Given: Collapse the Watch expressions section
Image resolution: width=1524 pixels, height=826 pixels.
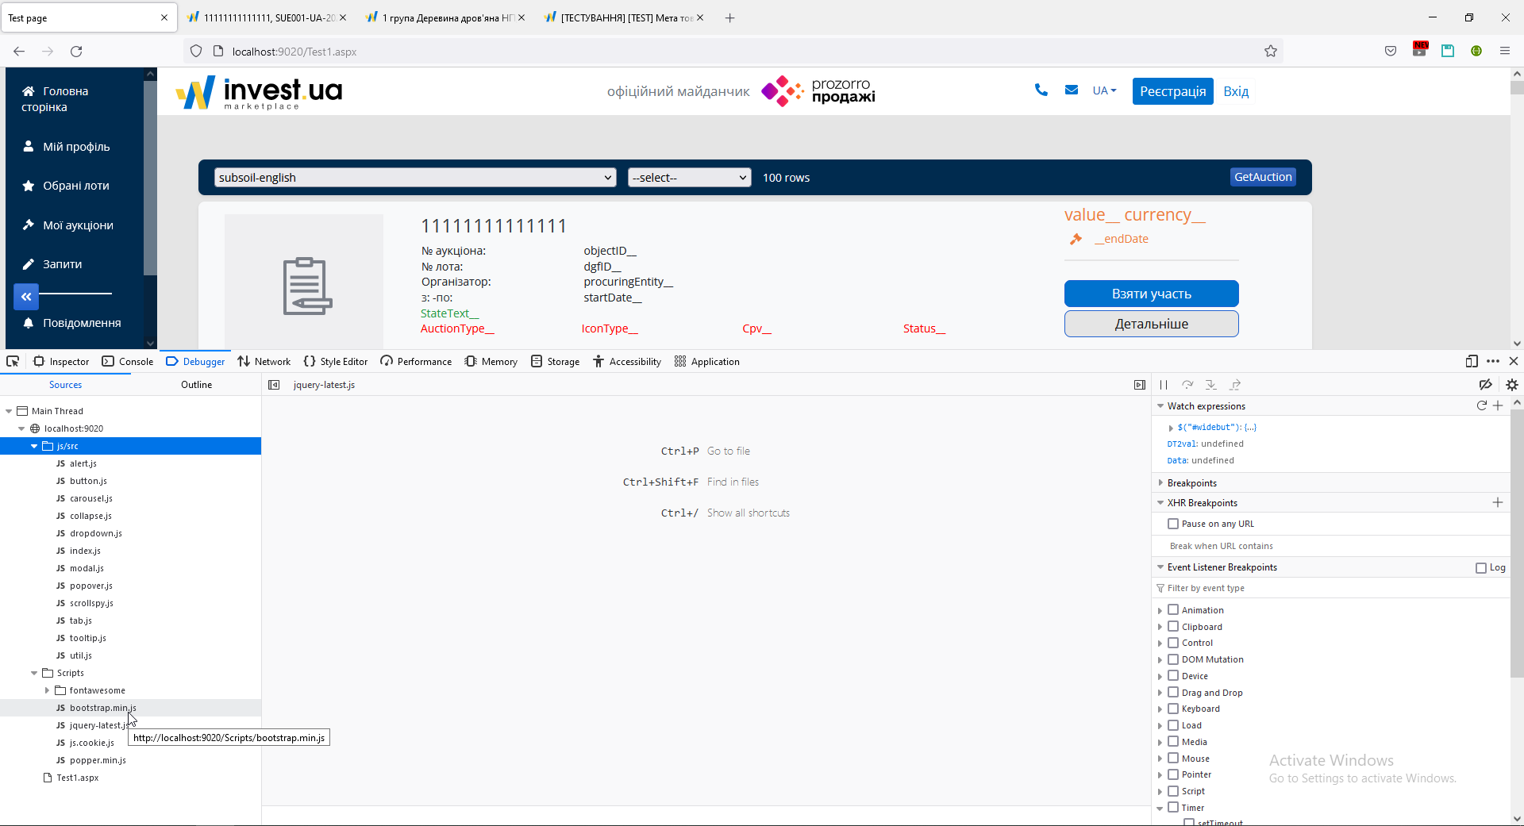Looking at the screenshot, I should [1160, 405].
